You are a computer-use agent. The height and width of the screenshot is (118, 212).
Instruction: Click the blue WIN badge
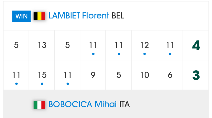click(x=21, y=16)
